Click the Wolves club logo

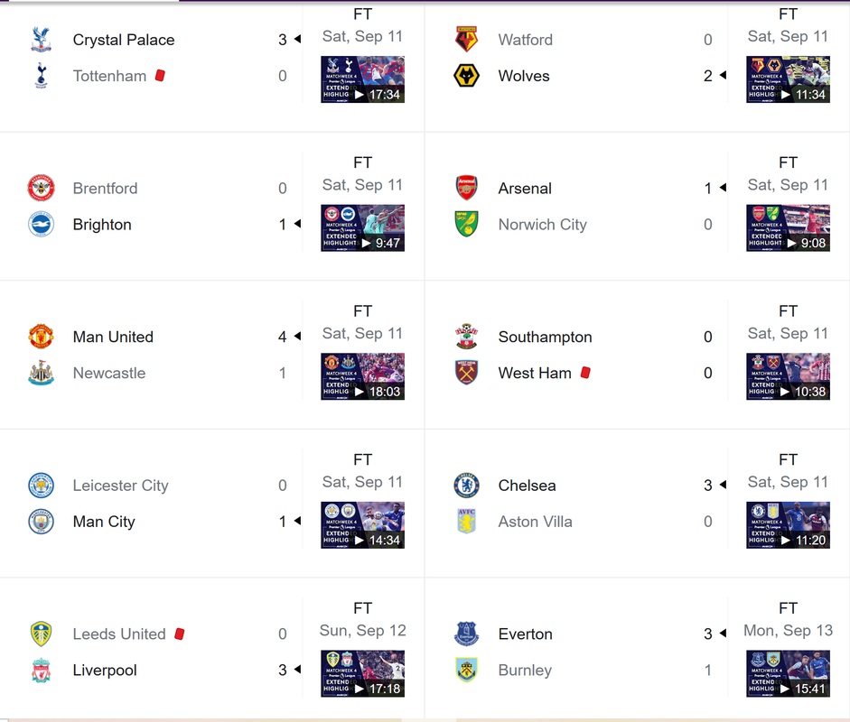pyautogui.click(x=466, y=76)
